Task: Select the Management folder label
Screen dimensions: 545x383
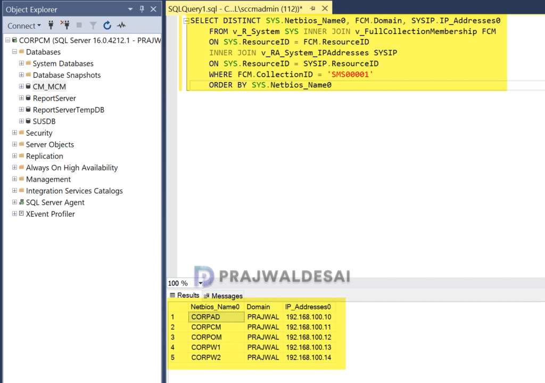Action: pyautogui.click(x=48, y=179)
